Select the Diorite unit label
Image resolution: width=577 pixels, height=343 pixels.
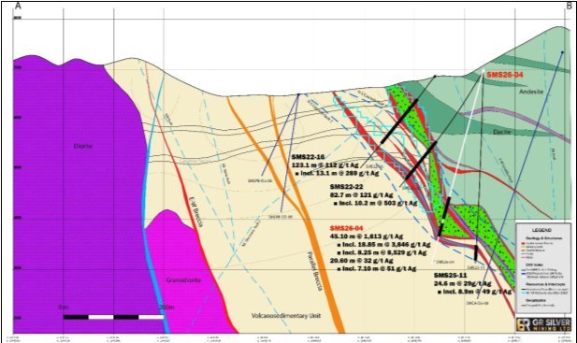[83, 146]
